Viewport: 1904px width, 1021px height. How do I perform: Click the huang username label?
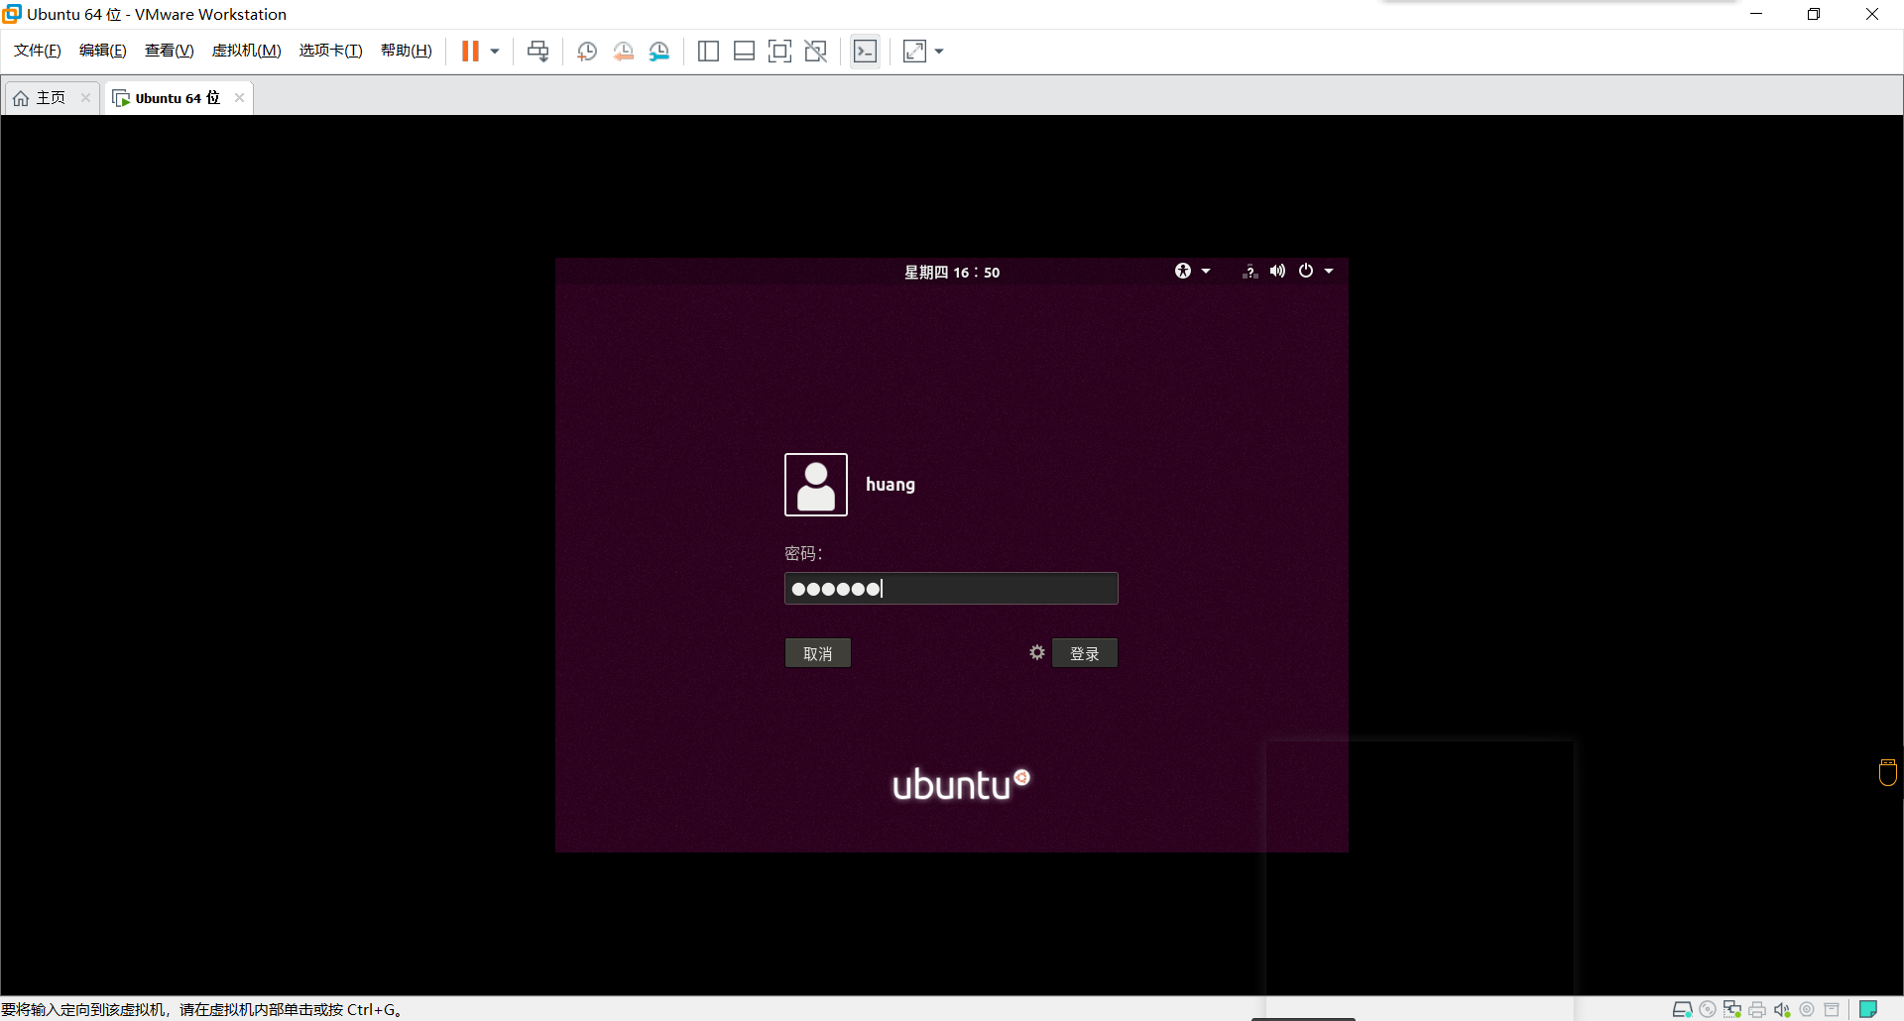tap(891, 485)
